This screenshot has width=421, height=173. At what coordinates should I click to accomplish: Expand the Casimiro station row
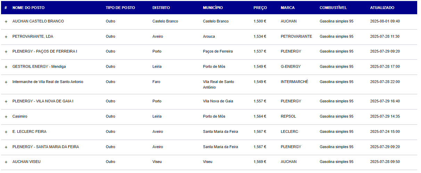point(6,117)
